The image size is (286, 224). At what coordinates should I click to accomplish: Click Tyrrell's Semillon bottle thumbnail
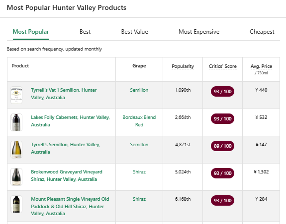pyautogui.click(x=16, y=150)
